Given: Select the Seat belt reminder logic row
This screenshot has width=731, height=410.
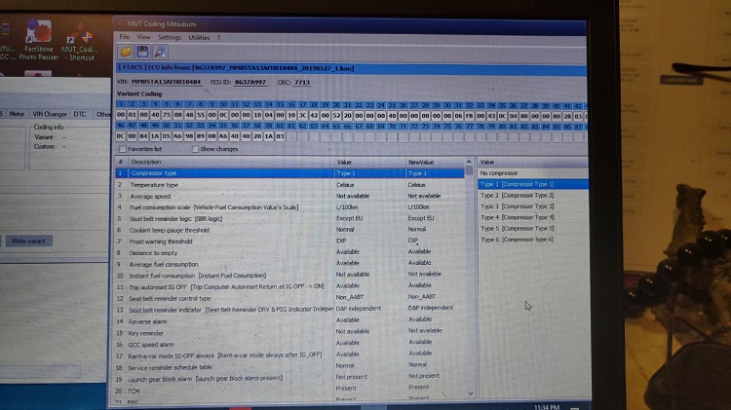Looking at the screenshot, I should [289, 218].
